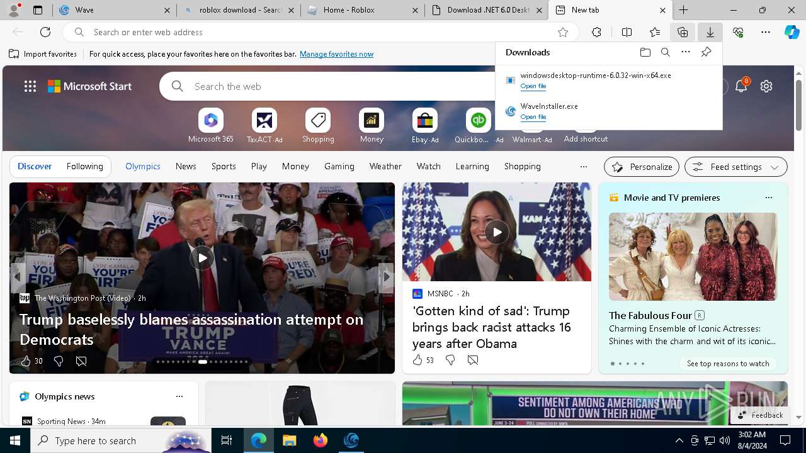Open Extensions puzzle icon
This screenshot has height=453, width=806.
click(596, 32)
